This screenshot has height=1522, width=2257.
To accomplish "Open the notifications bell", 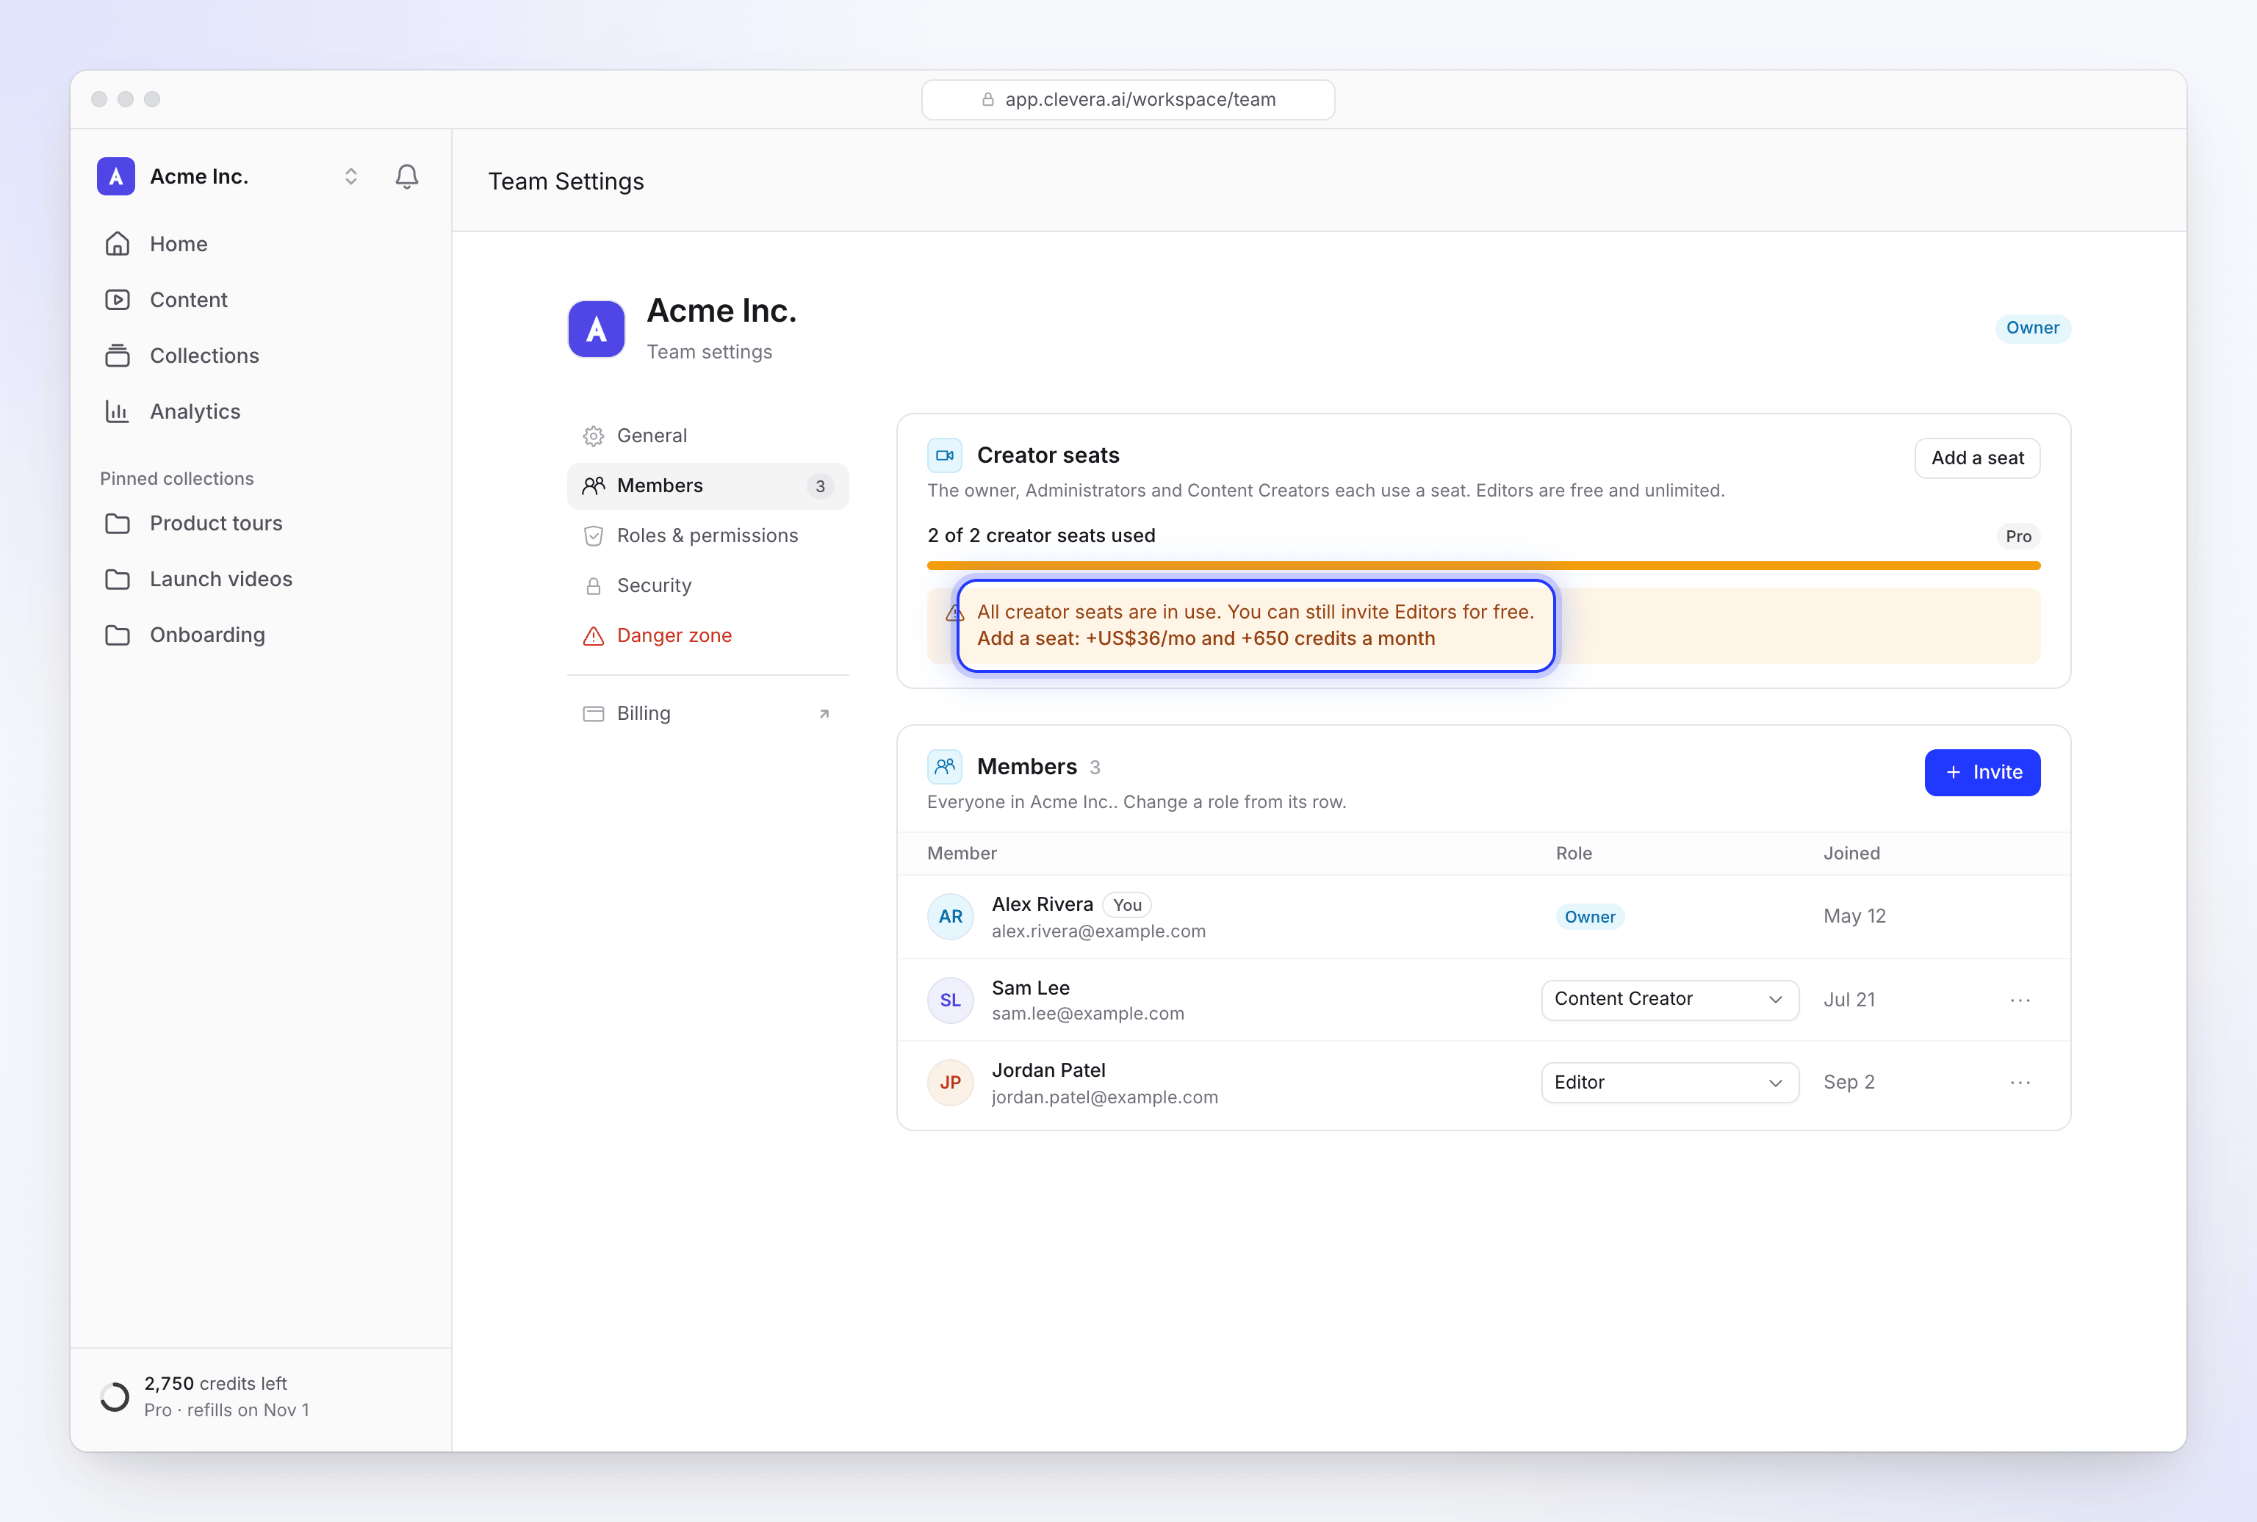I will coord(407,176).
